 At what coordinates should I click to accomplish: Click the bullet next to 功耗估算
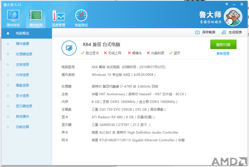(8, 127)
